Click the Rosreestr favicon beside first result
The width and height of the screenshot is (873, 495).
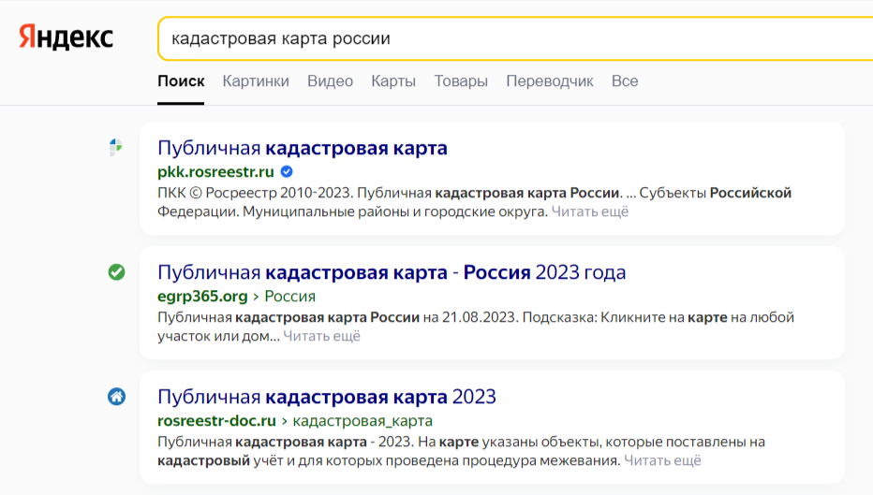pyautogui.click(x=116, y=147)
